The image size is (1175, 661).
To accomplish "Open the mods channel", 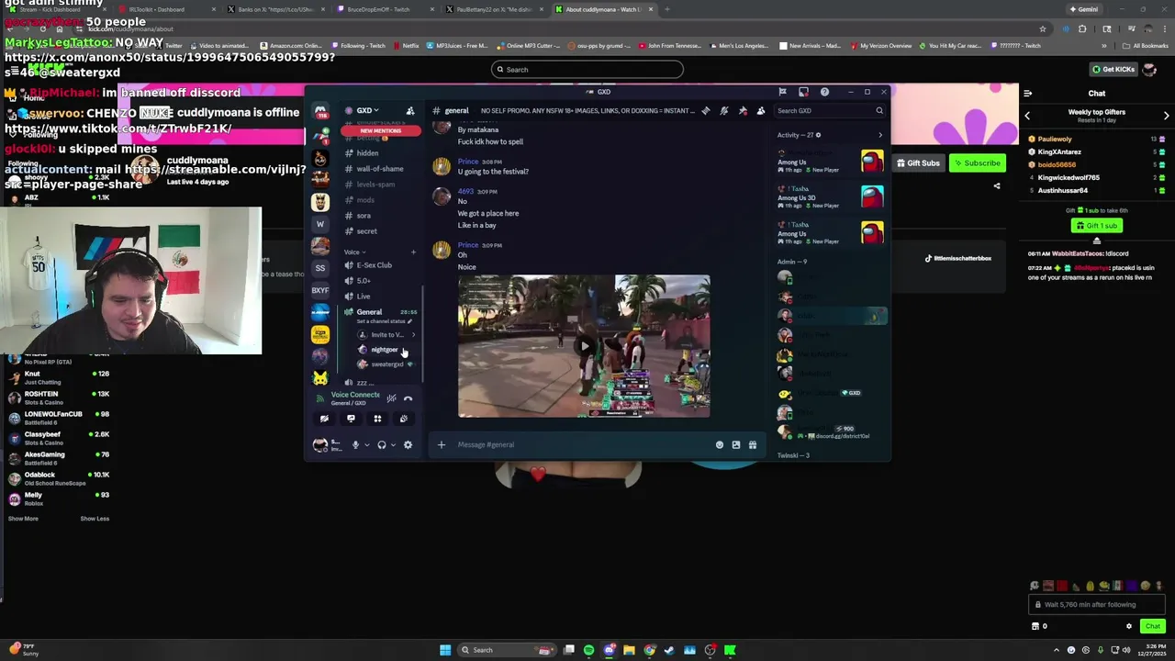I will pyautogui.click(x=379, y=200).
